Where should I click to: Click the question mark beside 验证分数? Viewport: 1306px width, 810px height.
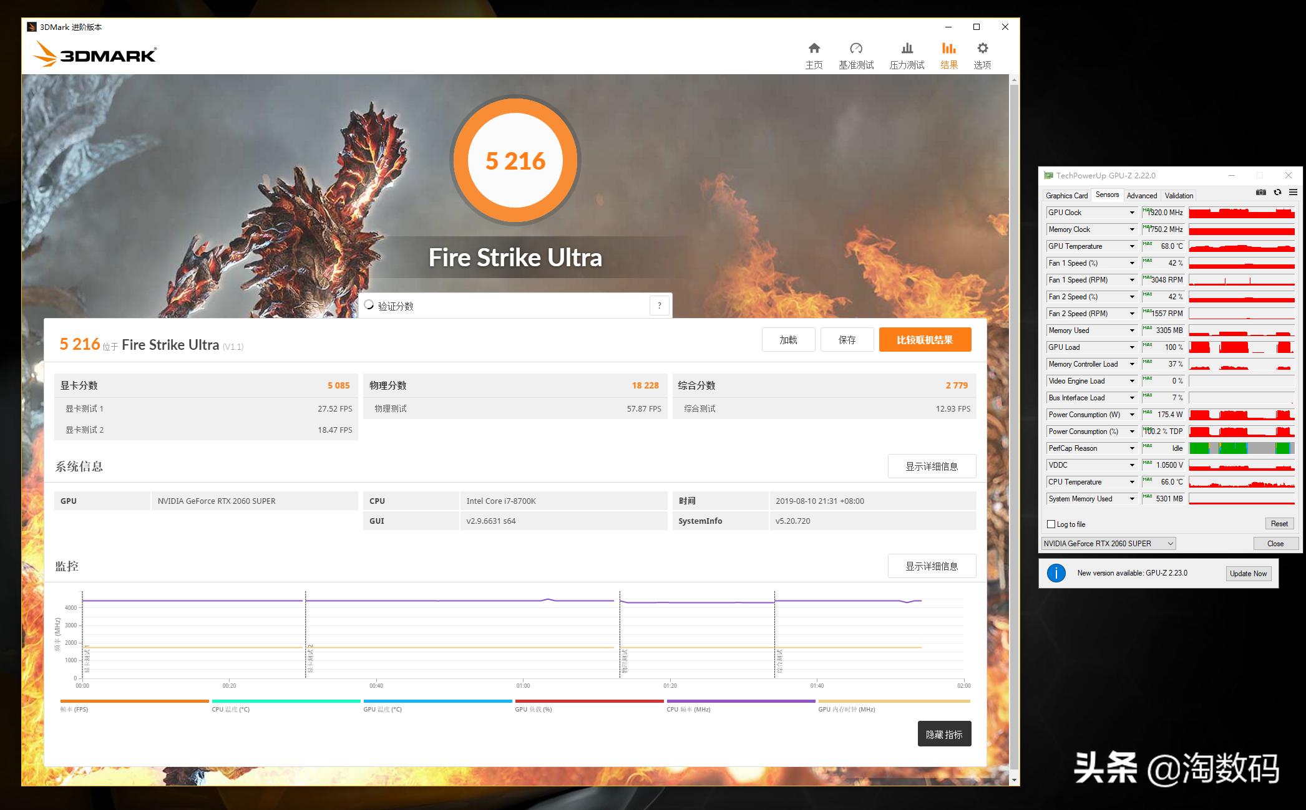(x=660, y=306)
